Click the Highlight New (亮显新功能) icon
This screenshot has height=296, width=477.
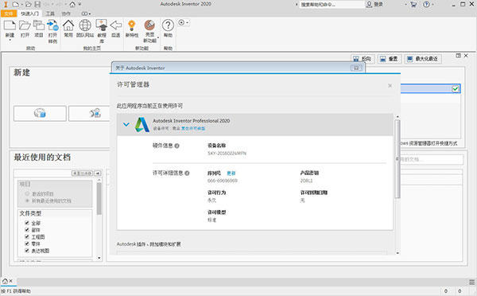(149, 25)
